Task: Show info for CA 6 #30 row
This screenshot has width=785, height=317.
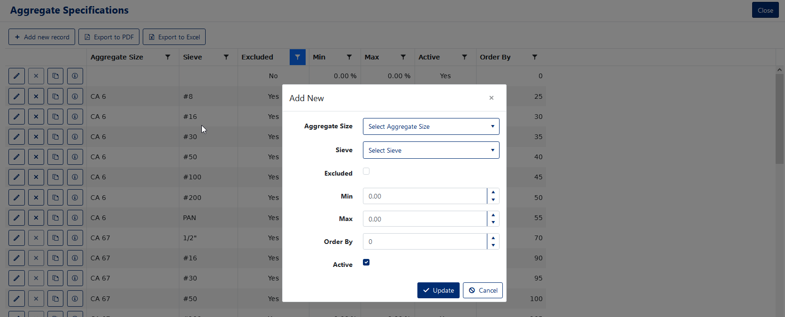Action: click(x=75, y=137)
